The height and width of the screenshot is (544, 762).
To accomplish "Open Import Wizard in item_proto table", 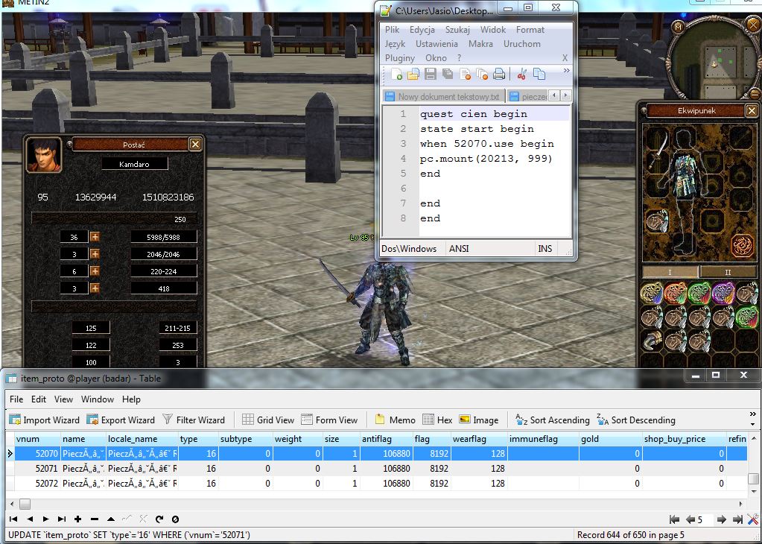I will 44,420.
